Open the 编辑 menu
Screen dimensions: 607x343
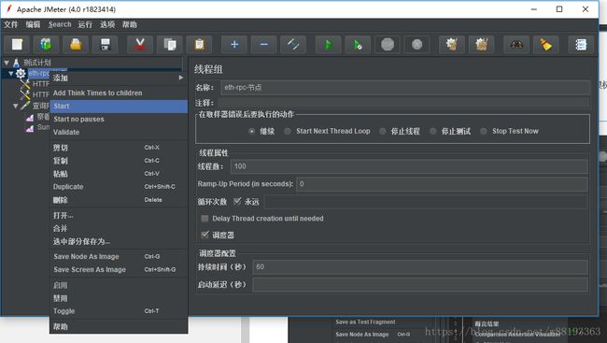(33, 24)
